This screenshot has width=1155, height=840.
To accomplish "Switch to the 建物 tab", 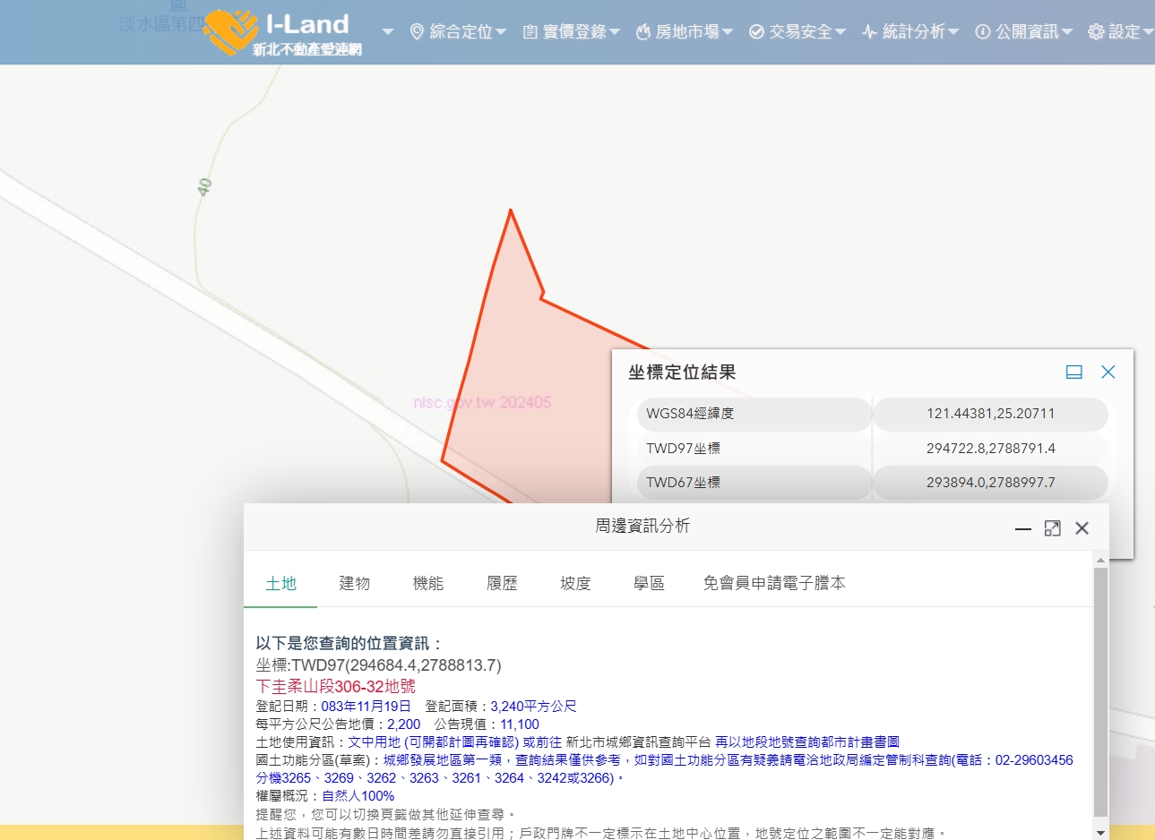I will coord(354,583).
